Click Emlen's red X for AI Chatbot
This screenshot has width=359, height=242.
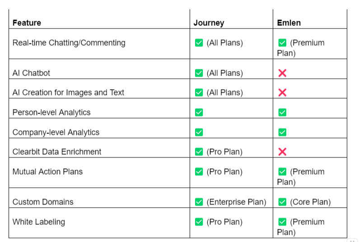[x=282, y=73]
